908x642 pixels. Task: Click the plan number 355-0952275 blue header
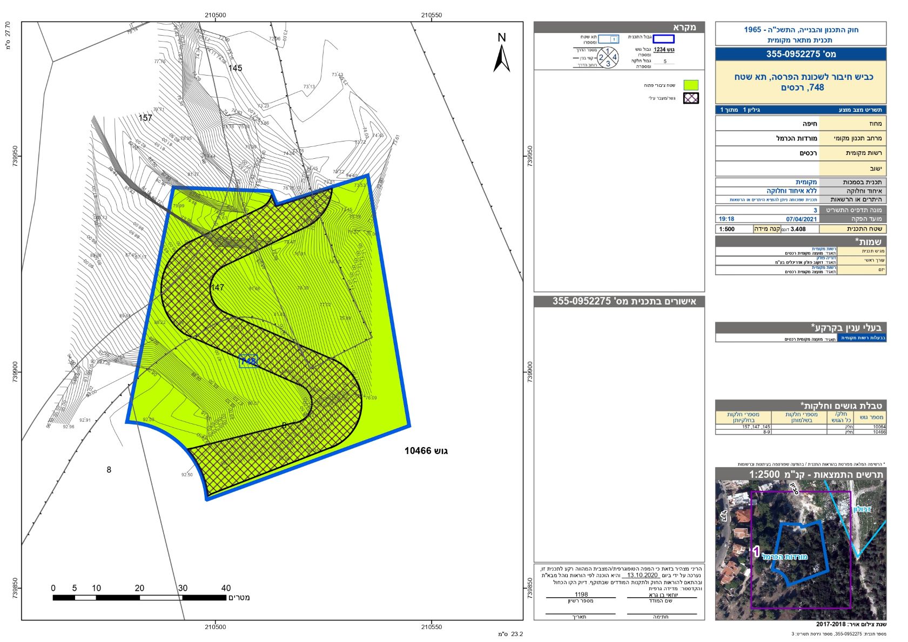click(801, 54)
